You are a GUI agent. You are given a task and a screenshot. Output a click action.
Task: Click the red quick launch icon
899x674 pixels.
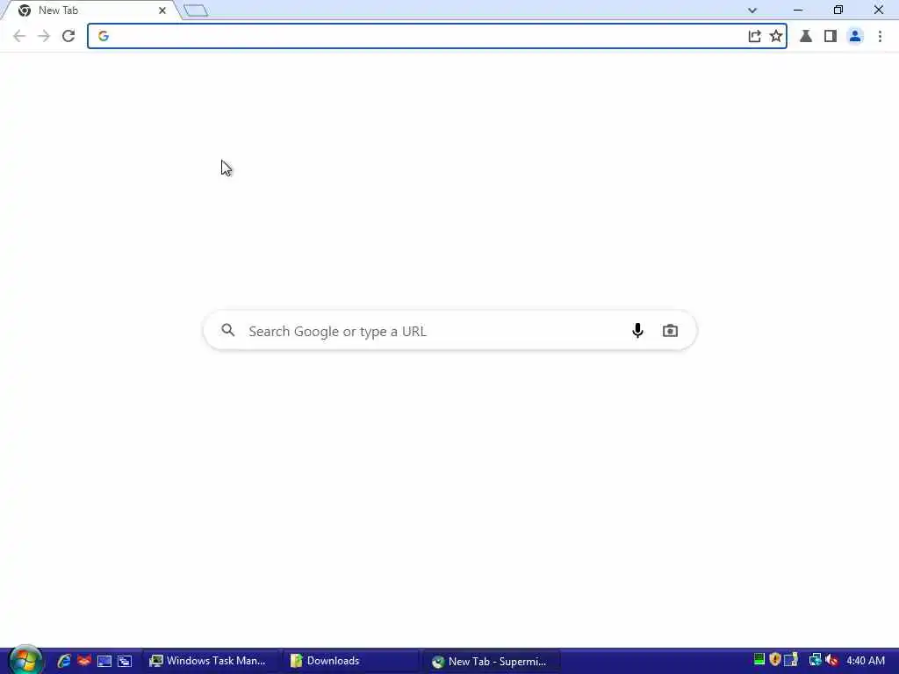click(84, 661)
